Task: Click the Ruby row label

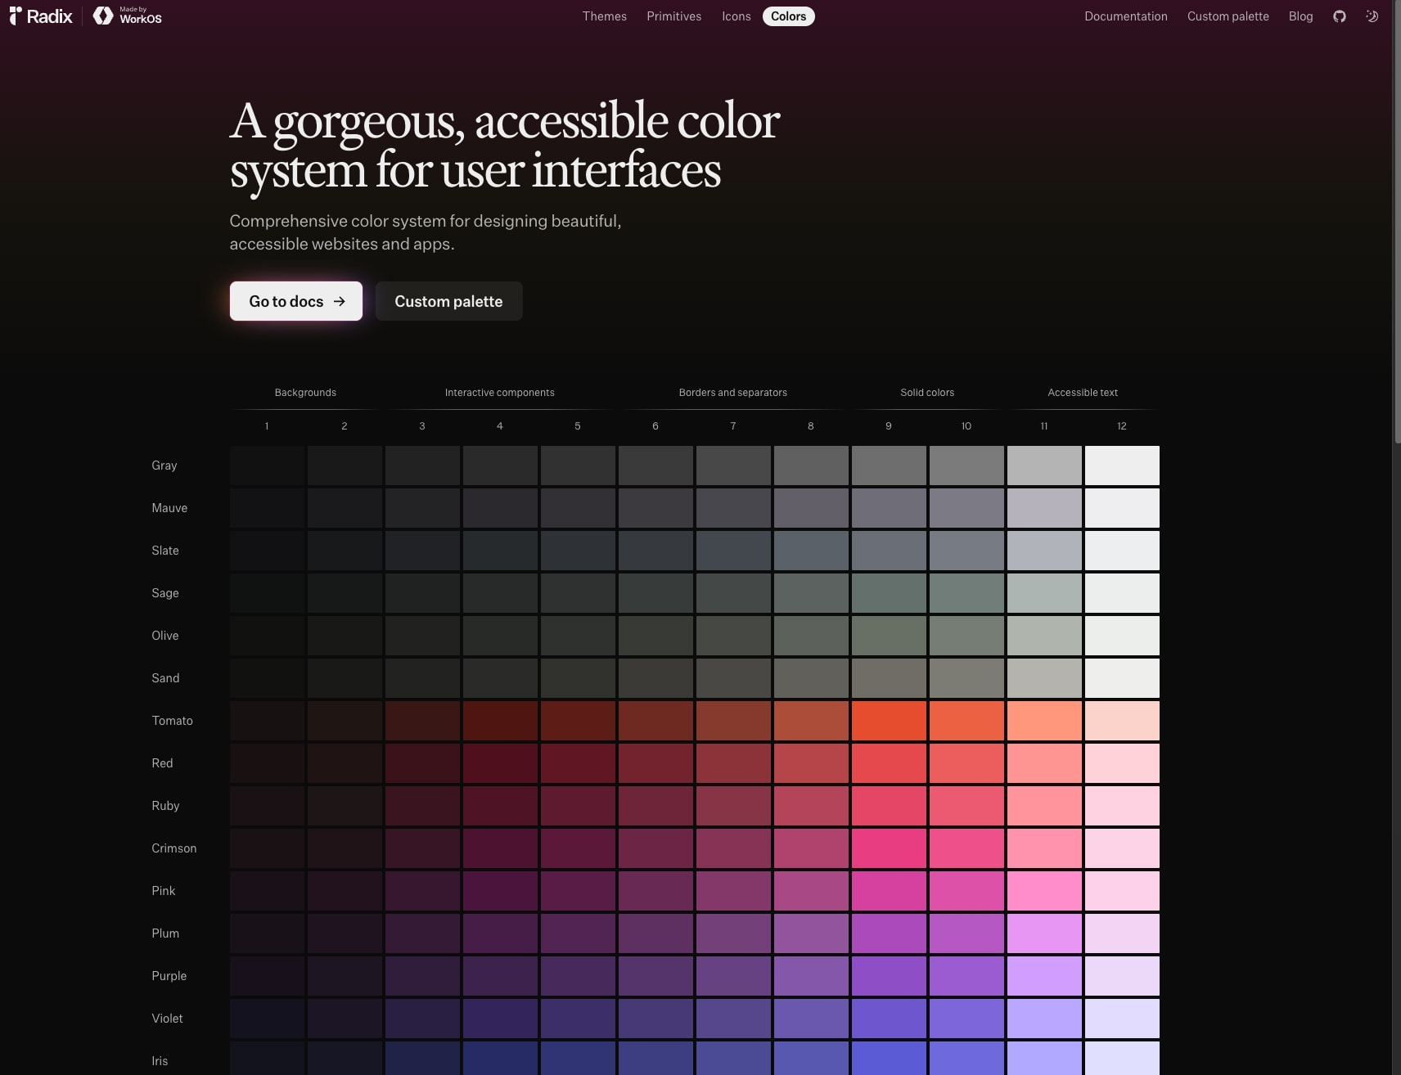Action: tap(165, 806)
